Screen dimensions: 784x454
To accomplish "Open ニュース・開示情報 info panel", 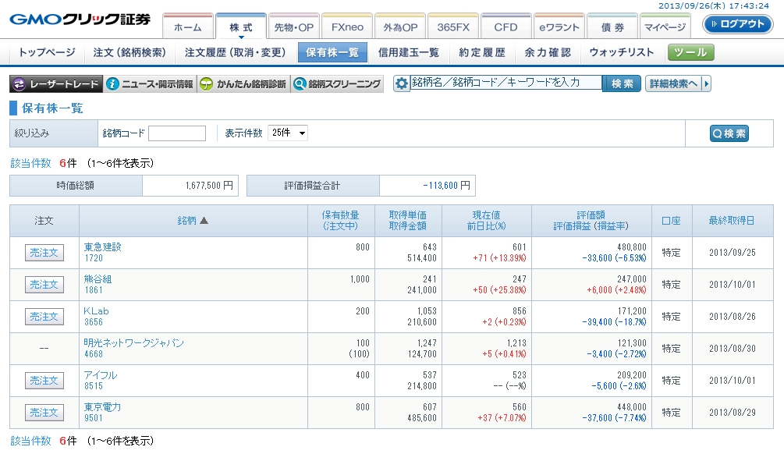I will point(149,84).
